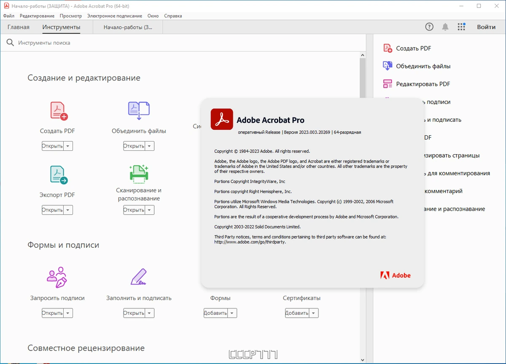506x364 pixels.
Task: Click Открыть under Заполнить и подписать
Action: (x=134, y=313)
